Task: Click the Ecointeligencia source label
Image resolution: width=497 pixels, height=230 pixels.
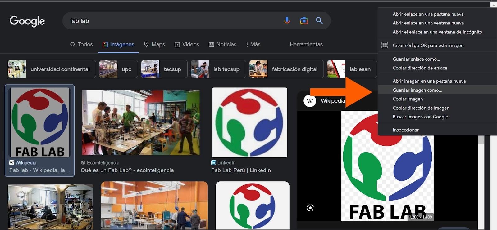Action: [103, 163]
